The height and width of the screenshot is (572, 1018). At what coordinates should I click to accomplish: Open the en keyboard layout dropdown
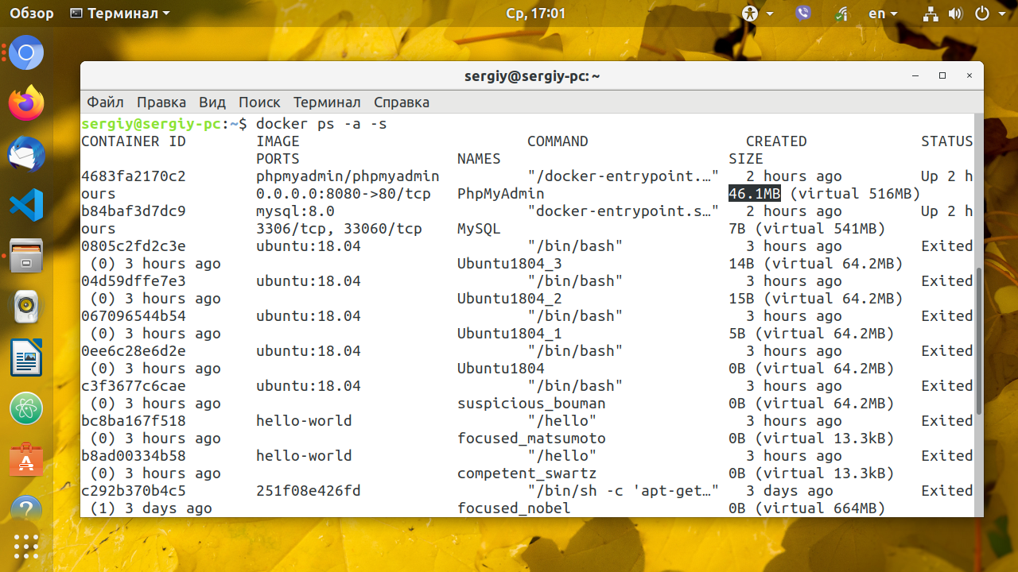(883, 14)
